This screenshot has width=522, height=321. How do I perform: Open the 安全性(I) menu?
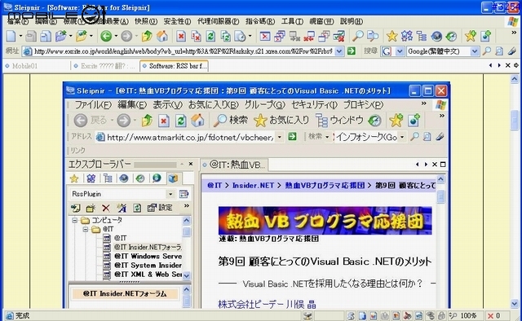coord(177,21)
